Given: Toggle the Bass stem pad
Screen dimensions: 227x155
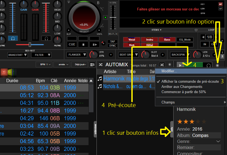Looking at the screenshot, I should click(167, 39).
